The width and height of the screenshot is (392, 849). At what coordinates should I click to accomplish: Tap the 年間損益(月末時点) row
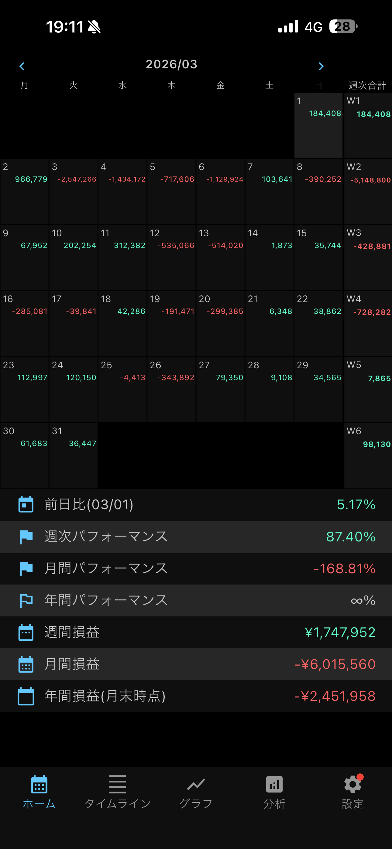click(196, 696)
